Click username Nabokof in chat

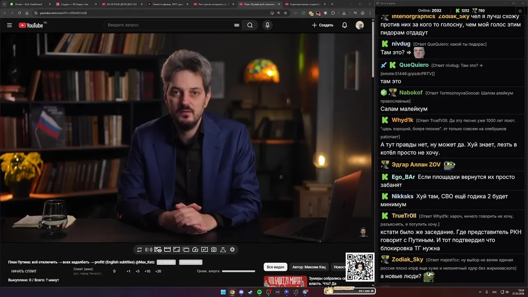(411, 93)
